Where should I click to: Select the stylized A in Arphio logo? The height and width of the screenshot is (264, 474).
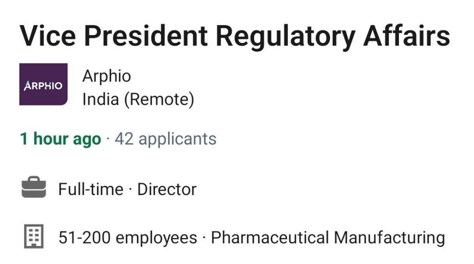(27, 86)
